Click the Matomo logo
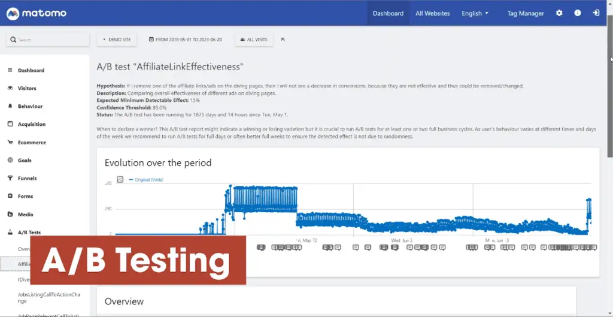 pos(37,13)
